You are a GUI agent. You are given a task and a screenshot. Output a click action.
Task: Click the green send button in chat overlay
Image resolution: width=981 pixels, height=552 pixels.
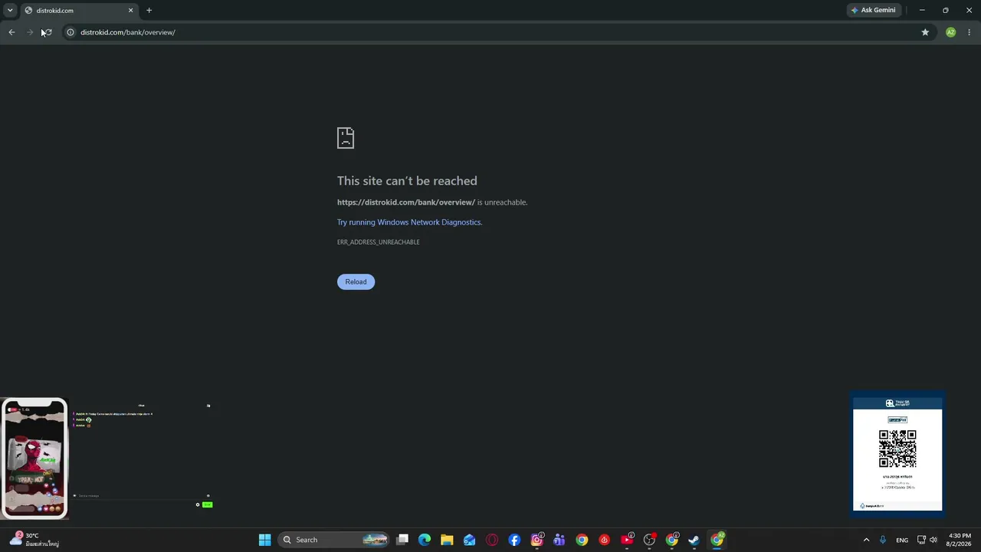click(207, 504)
